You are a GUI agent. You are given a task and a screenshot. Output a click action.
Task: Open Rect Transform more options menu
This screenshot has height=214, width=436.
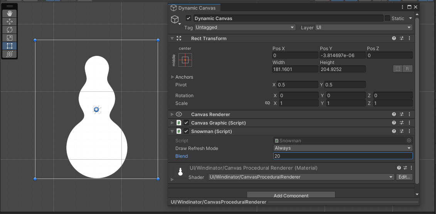tap(409, 39)
